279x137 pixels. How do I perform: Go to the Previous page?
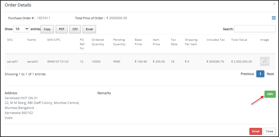[247, 74]
